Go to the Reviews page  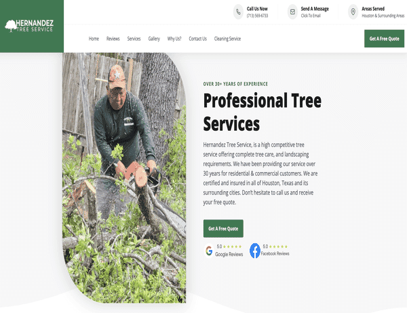[113, 39]
